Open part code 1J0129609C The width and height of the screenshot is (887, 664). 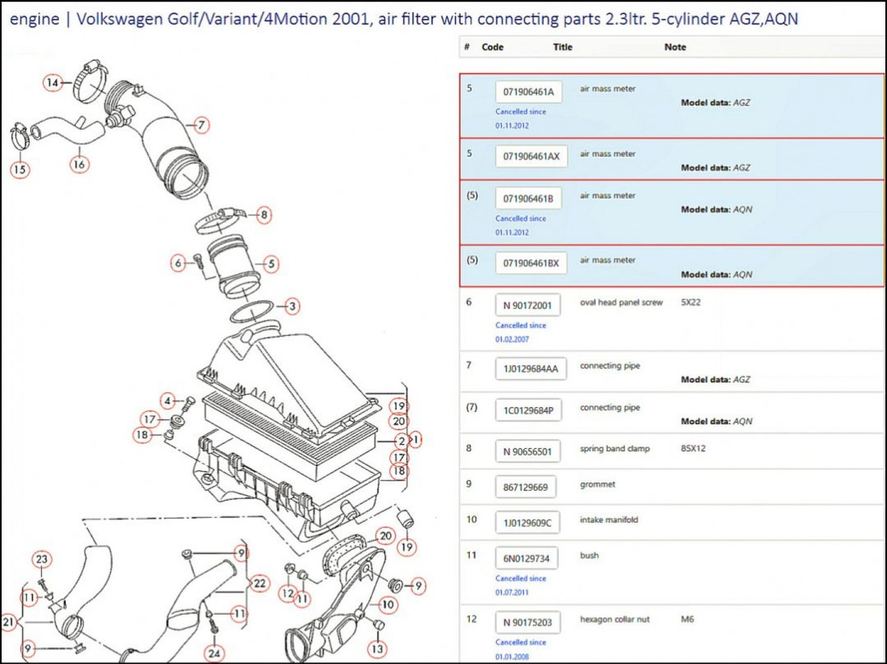point(528,523)
